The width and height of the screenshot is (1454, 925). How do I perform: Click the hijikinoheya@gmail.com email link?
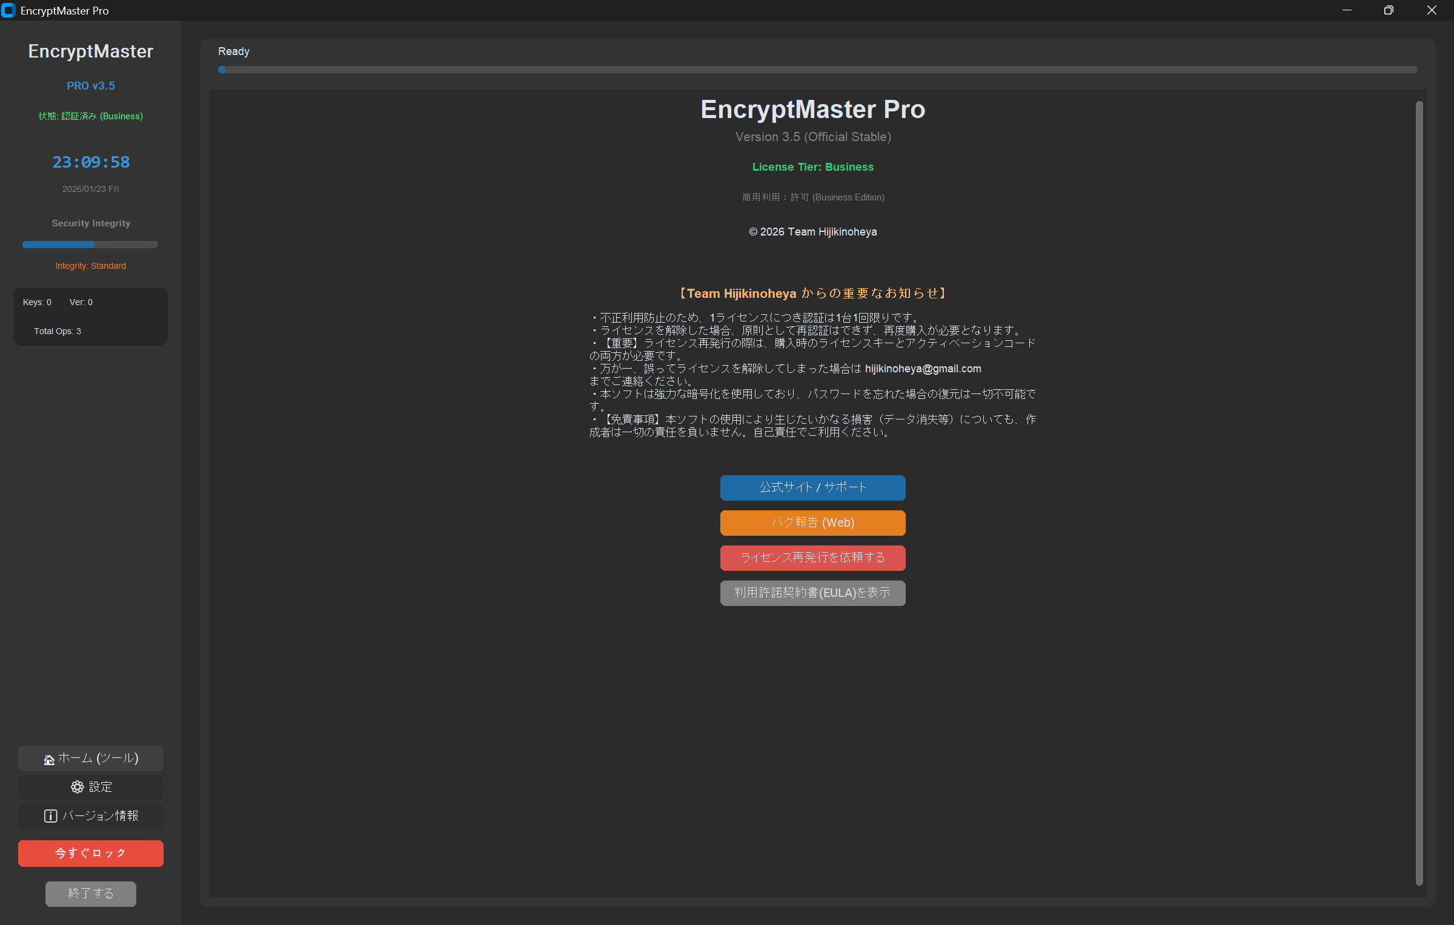click(923, 368)
